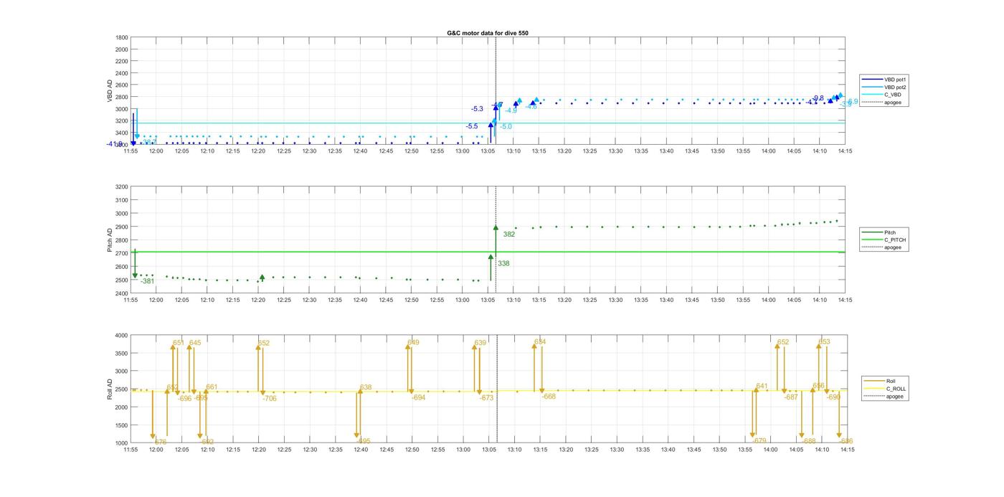1004x497 pixels.
Task: Click the '-673' roll move label
Action: click(487, 398)
